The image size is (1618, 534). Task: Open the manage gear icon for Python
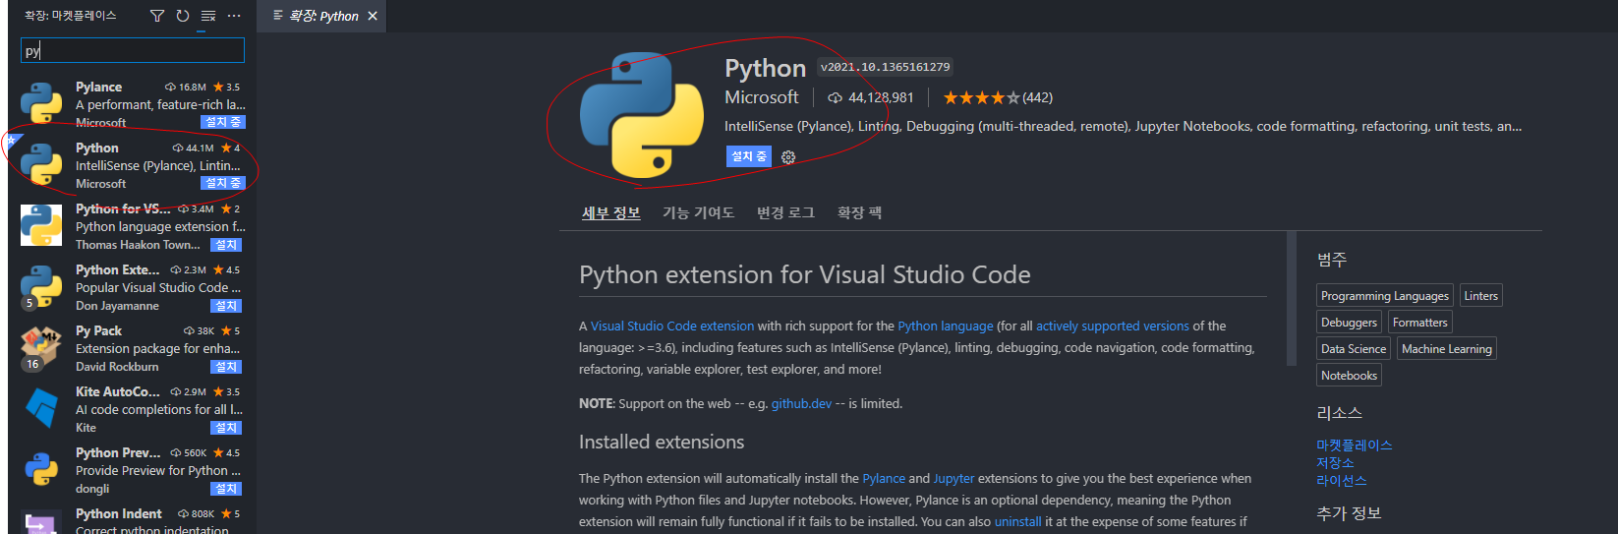788,157
